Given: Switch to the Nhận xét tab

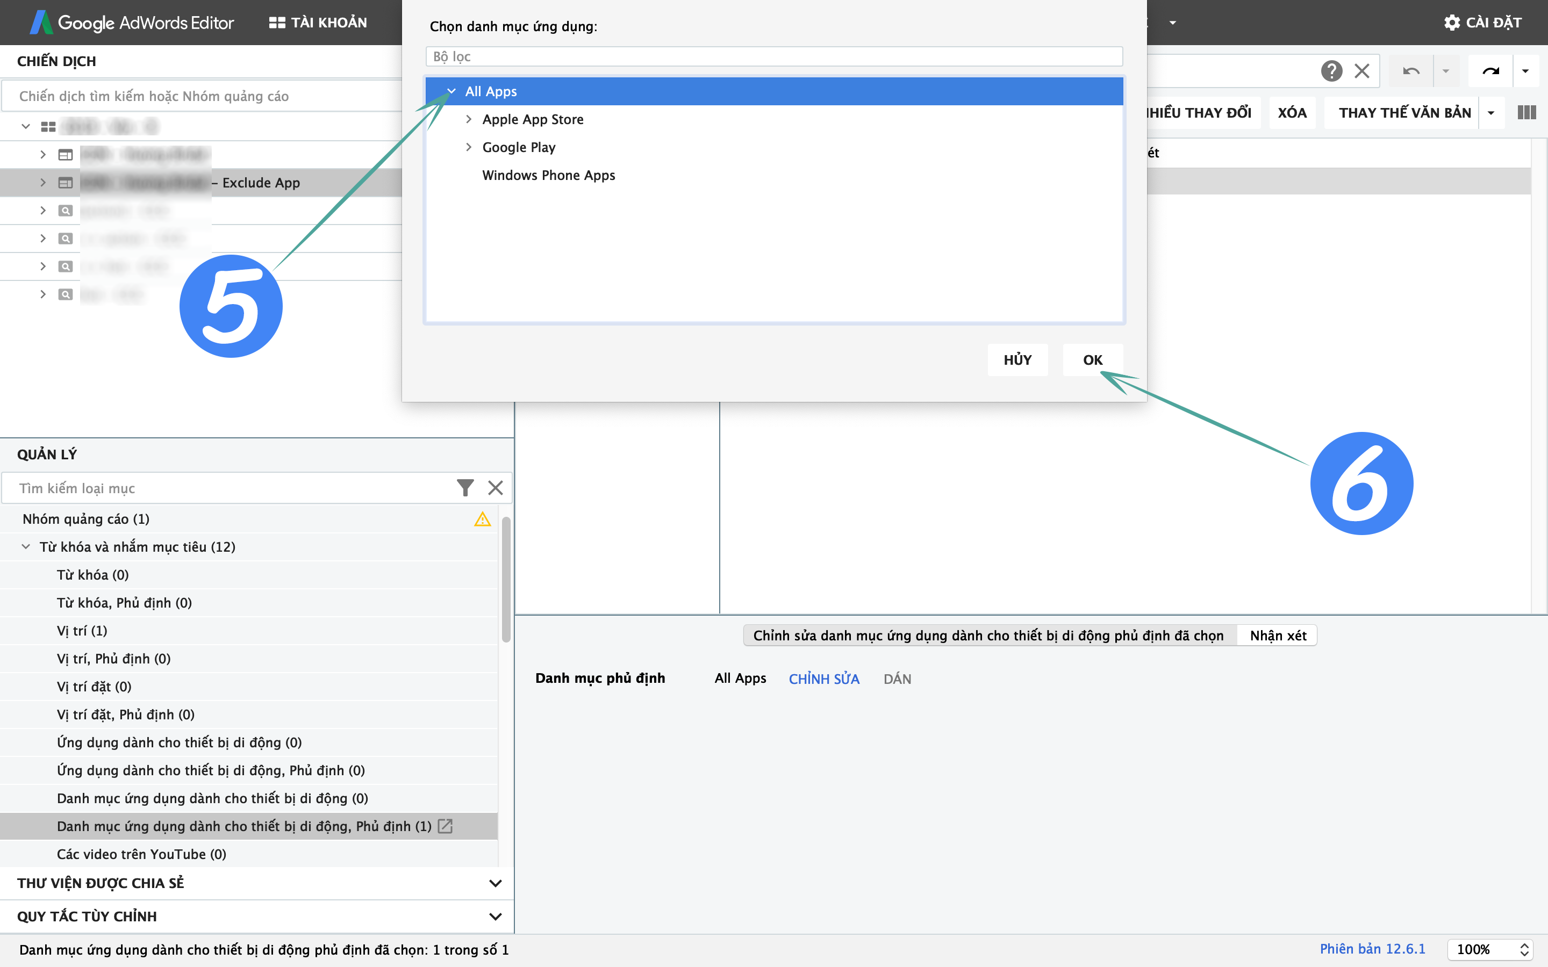Looking at the screenshot, I should (1278, 635).
